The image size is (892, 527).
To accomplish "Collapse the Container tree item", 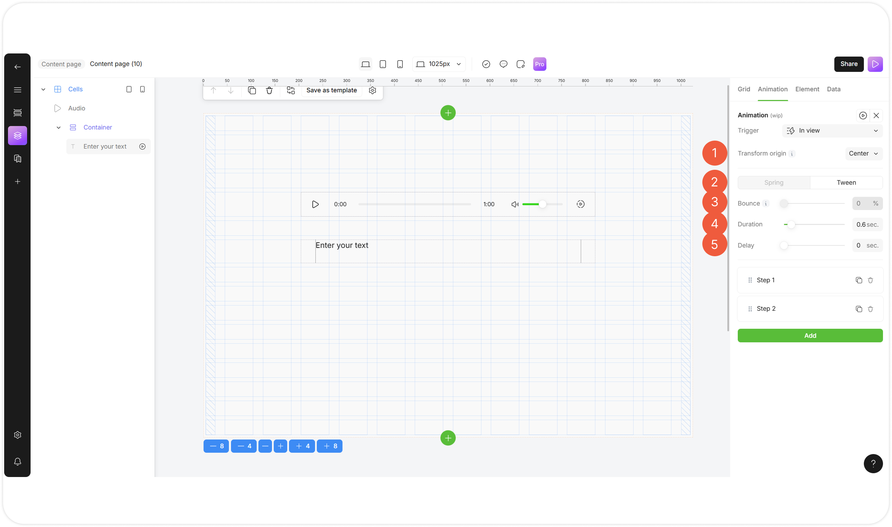I will coord(59,127).
